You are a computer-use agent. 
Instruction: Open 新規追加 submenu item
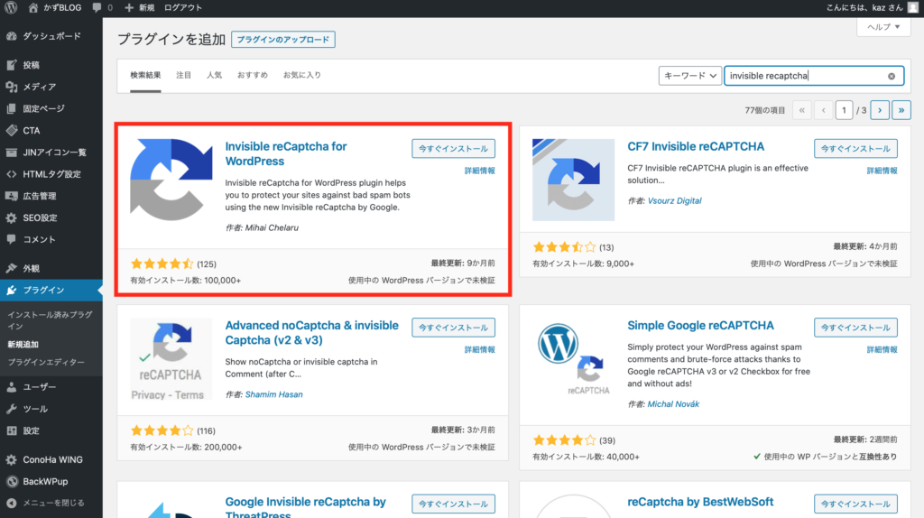(23, 344)
